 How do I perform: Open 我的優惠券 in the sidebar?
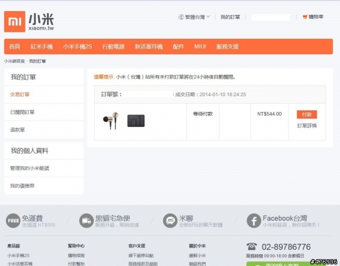coord(22,186)
